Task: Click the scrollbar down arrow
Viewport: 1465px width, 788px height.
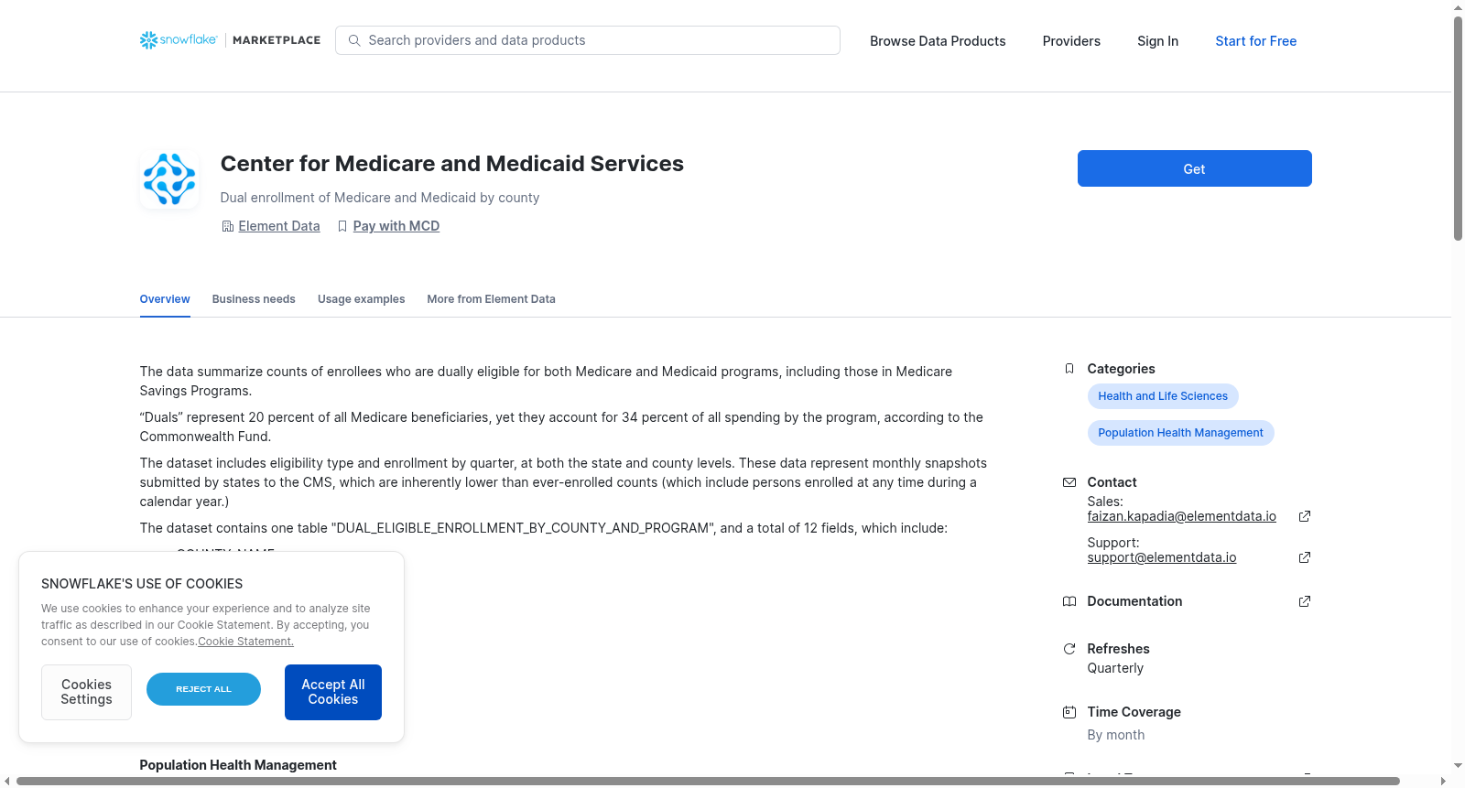Action: pos(1458,765)
